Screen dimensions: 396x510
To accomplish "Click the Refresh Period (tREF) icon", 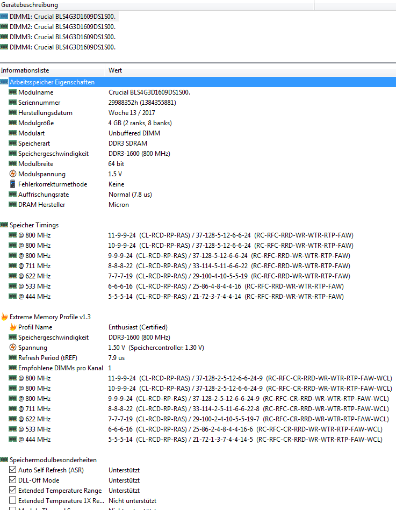I will click(13, 357).
